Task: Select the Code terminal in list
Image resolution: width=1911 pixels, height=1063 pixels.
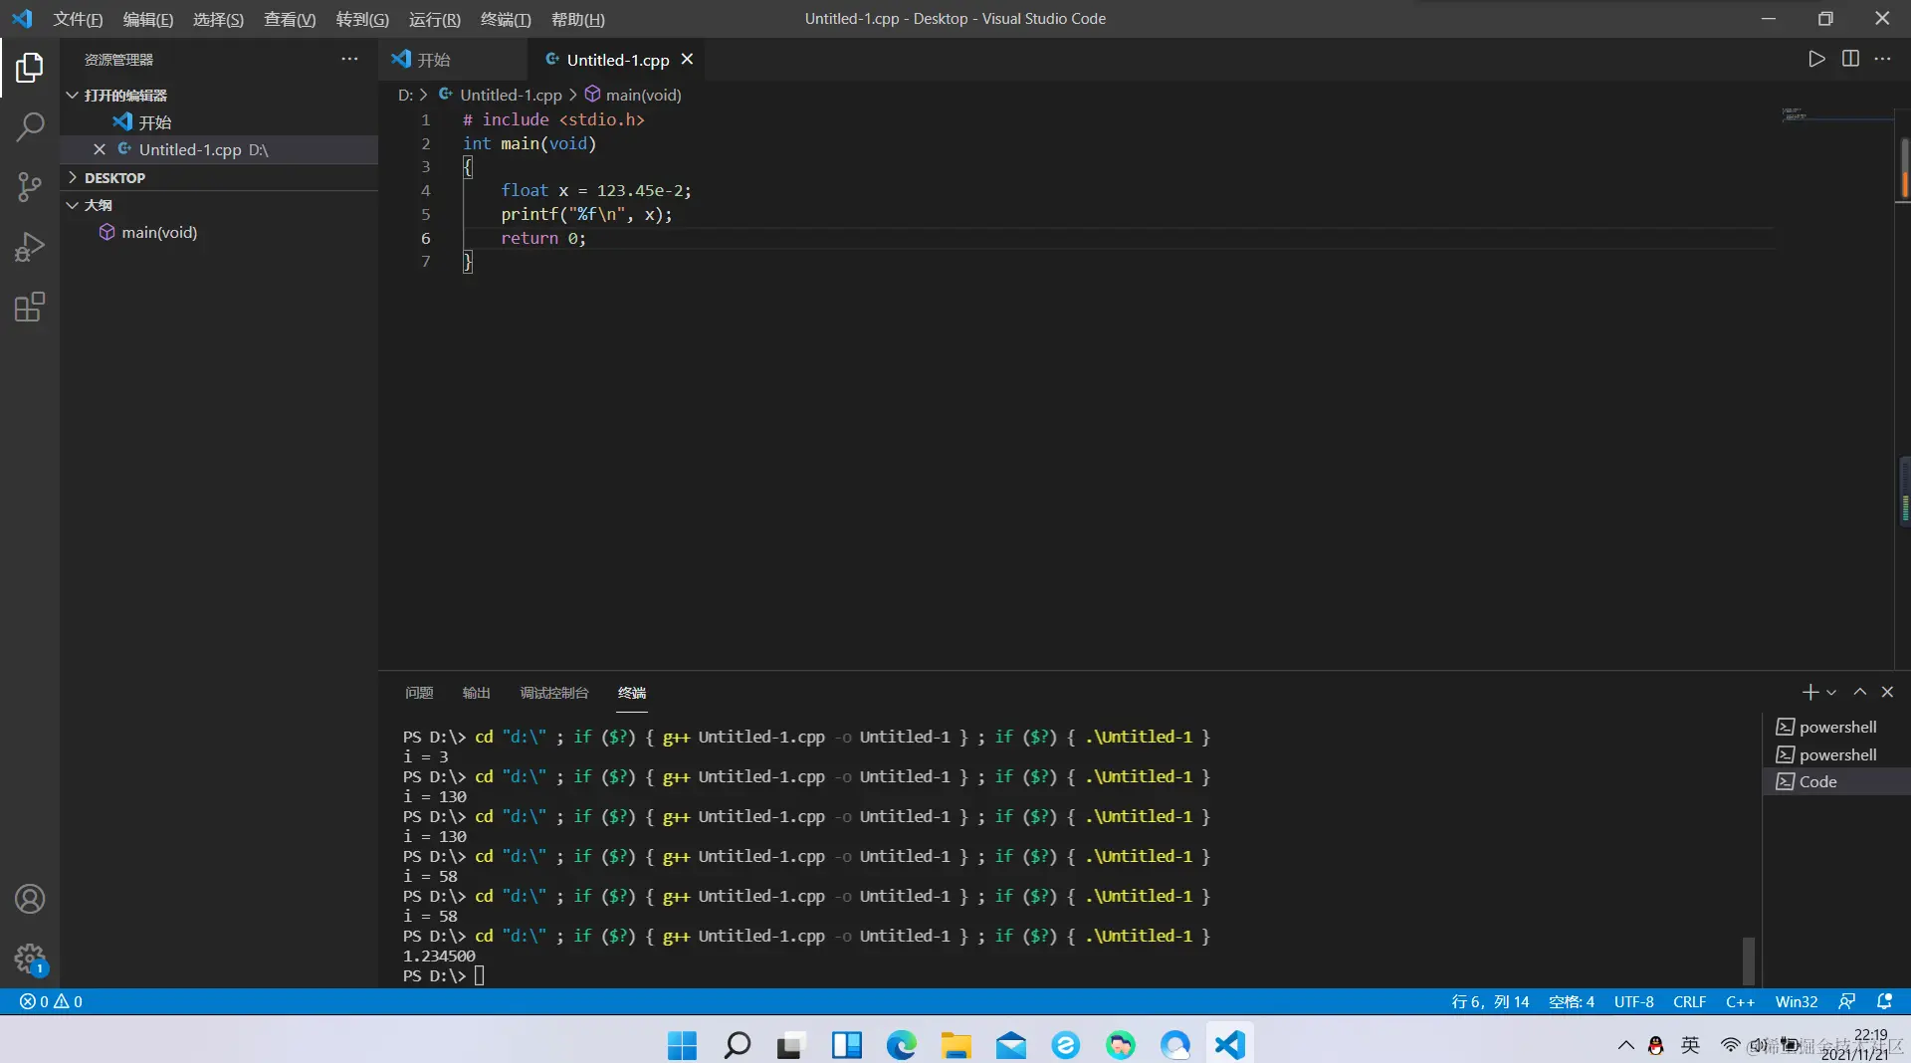Action: click(1837, 781)
